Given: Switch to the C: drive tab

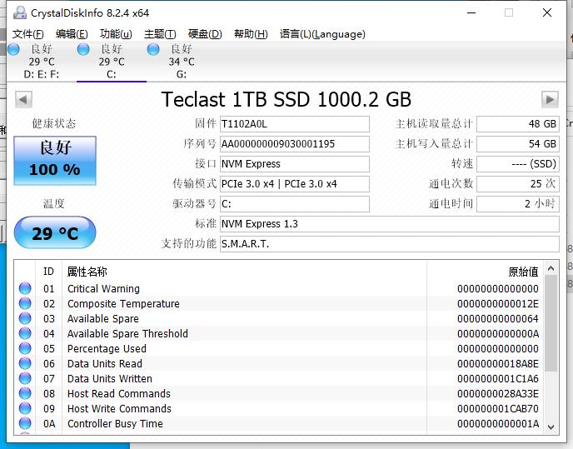Looking at the screenshot, I should [111, 62].
